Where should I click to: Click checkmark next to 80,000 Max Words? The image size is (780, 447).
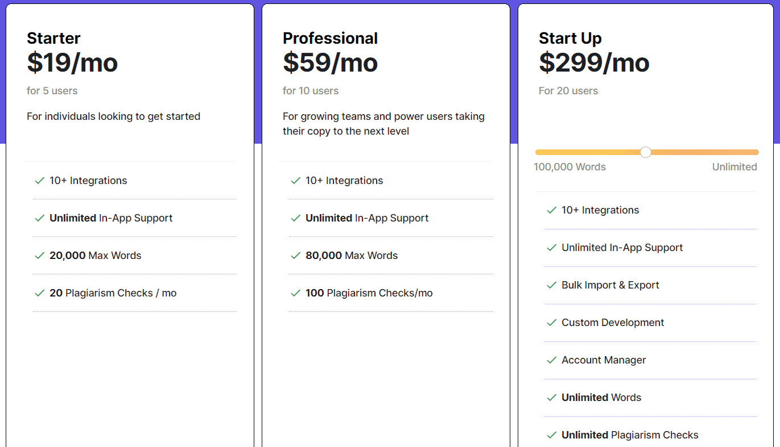(x=295, y=256)
